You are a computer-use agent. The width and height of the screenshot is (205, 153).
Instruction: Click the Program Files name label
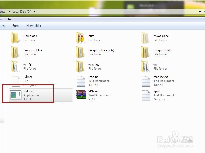click(x=33, y=50)
